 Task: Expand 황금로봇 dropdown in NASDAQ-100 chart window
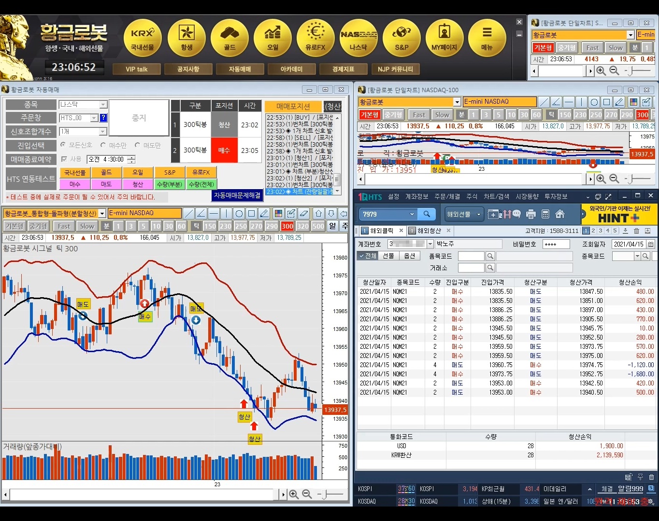[x=457, y=102]
